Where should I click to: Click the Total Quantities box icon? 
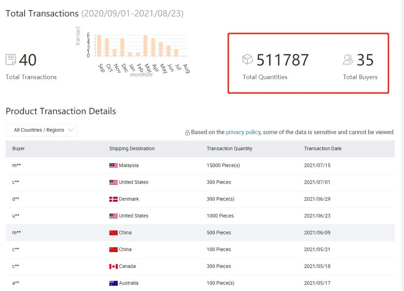click(x=247, y=60)
